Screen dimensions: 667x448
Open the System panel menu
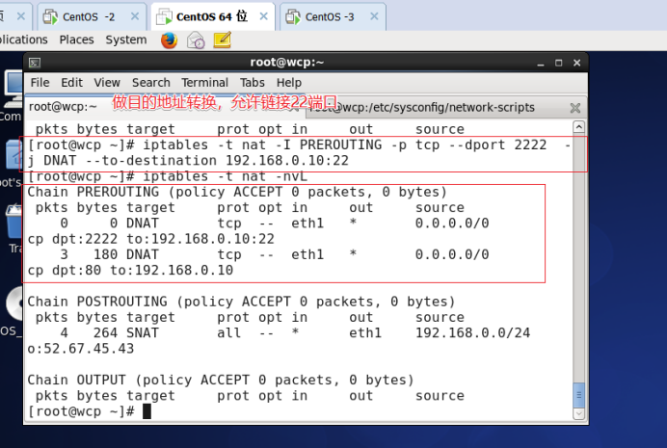(x=126, y=40)
